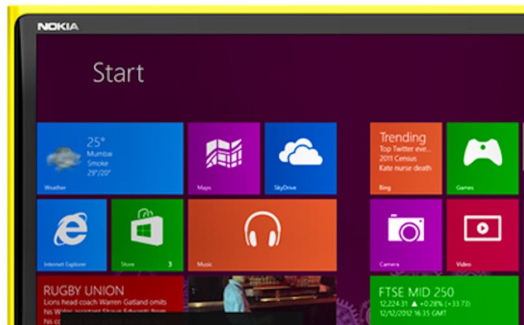This screenshot has width=524, height=325.
Task: Open the Video player tile
Action: point(482,228)
